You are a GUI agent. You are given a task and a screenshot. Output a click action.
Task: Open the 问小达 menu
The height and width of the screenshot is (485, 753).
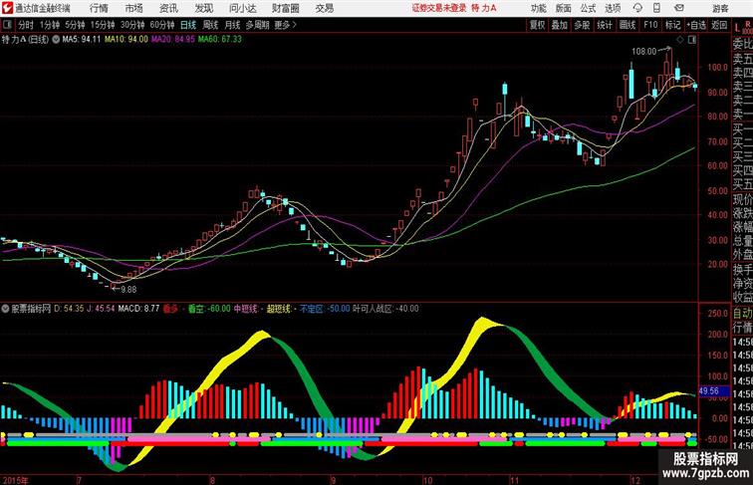click(242, 8)
